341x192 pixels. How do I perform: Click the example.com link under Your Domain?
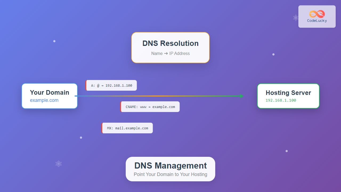click(44, 100)
